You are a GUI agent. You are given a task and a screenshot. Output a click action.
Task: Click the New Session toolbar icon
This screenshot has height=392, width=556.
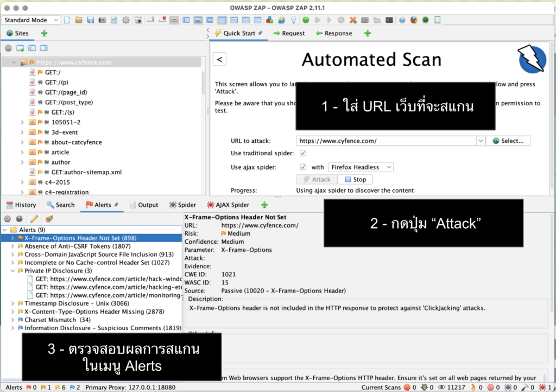pyautogui.click(x=67, y=20)
